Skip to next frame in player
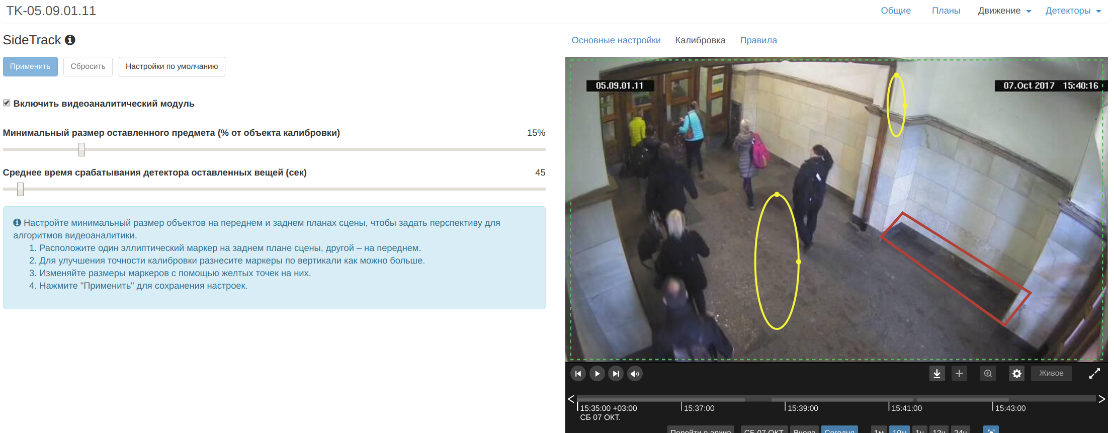 (616, 374)
